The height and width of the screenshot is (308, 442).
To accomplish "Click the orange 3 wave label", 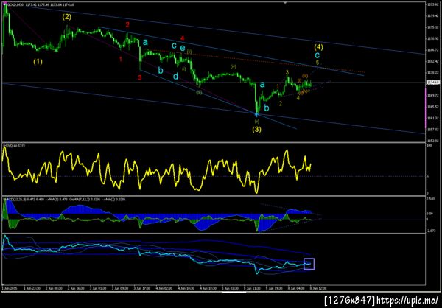I will 287,72.
